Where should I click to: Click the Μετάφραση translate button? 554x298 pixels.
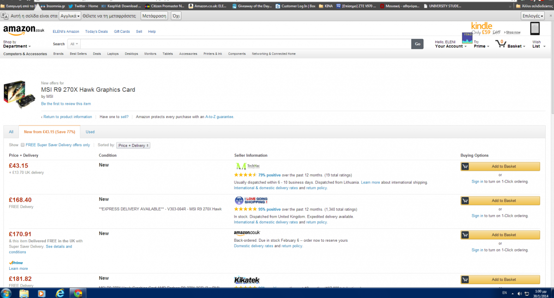tap(154, 16)
